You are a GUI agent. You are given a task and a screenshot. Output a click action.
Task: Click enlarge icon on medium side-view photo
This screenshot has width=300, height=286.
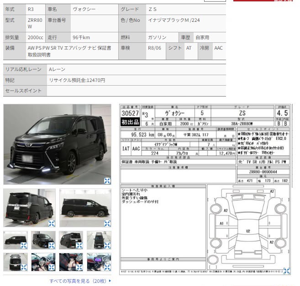click(x=107, y=224)
